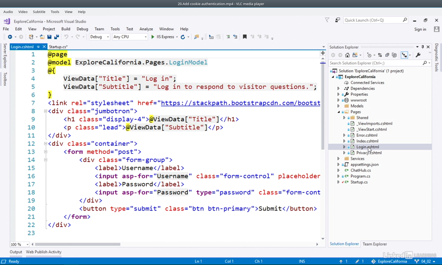Viewport: 442px width, 265px height.
Task: Expand the Dependencies node
Action: (339, 88)
